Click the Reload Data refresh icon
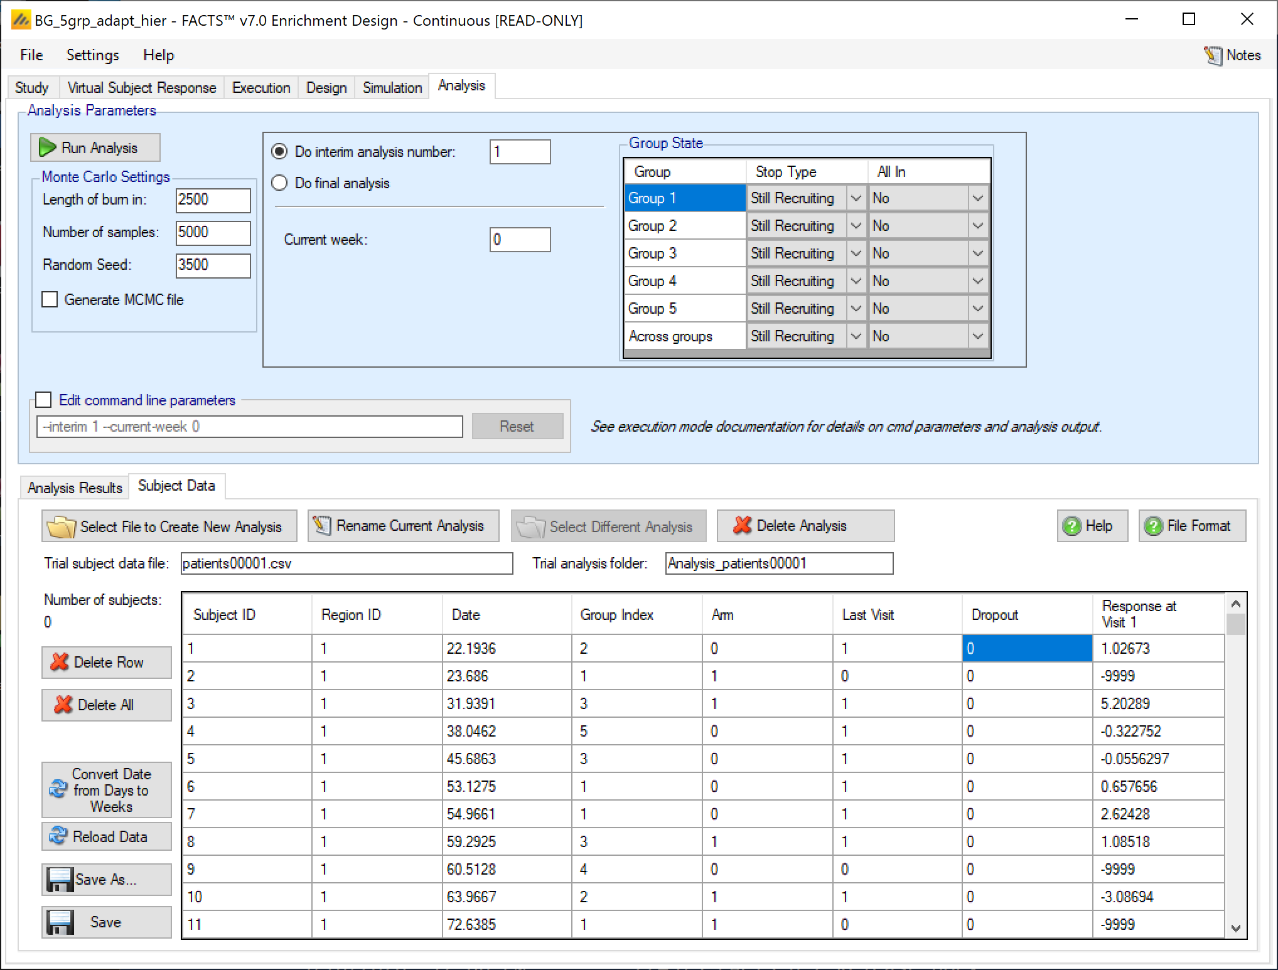Image resolution: width=1278 pixels, height=970 pixels. 58,836
